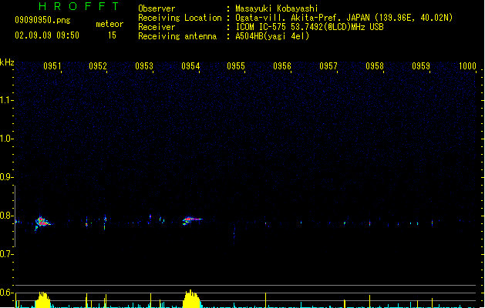Click the Observer label

(x=157, y=8)
